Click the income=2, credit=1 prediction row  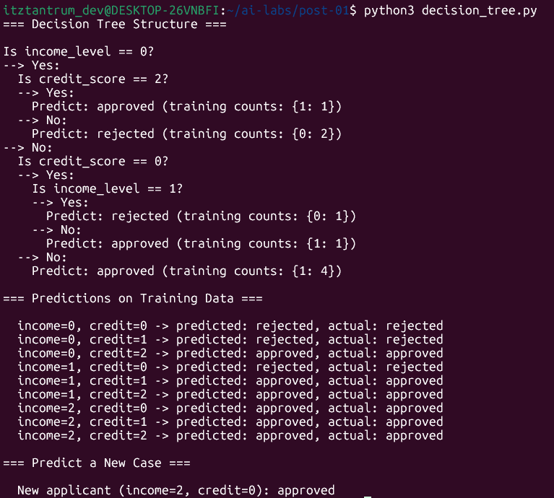coord(230,422)
